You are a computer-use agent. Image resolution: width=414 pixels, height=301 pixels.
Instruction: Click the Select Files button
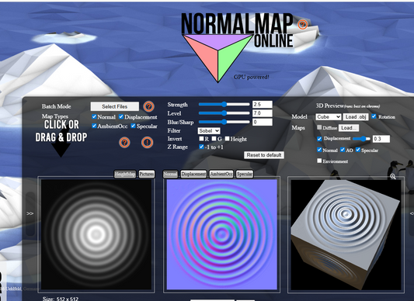[115, 106]
